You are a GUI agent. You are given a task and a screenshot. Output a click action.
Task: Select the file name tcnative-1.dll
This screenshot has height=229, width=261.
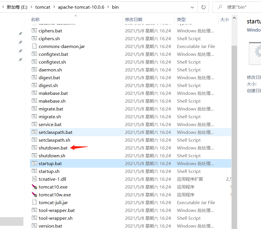point(53,179)
